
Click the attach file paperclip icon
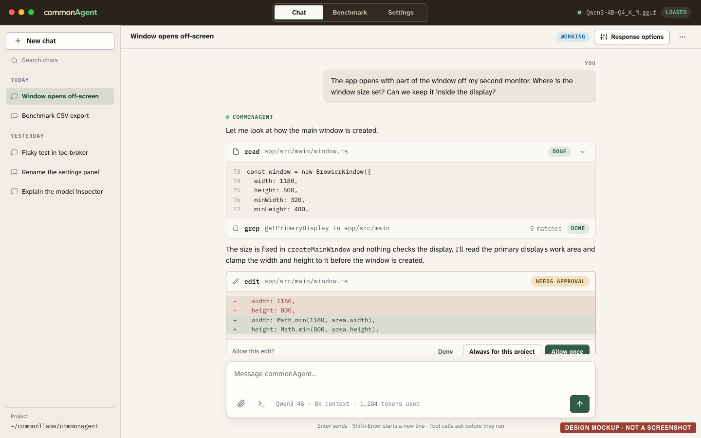pos(241,403)
